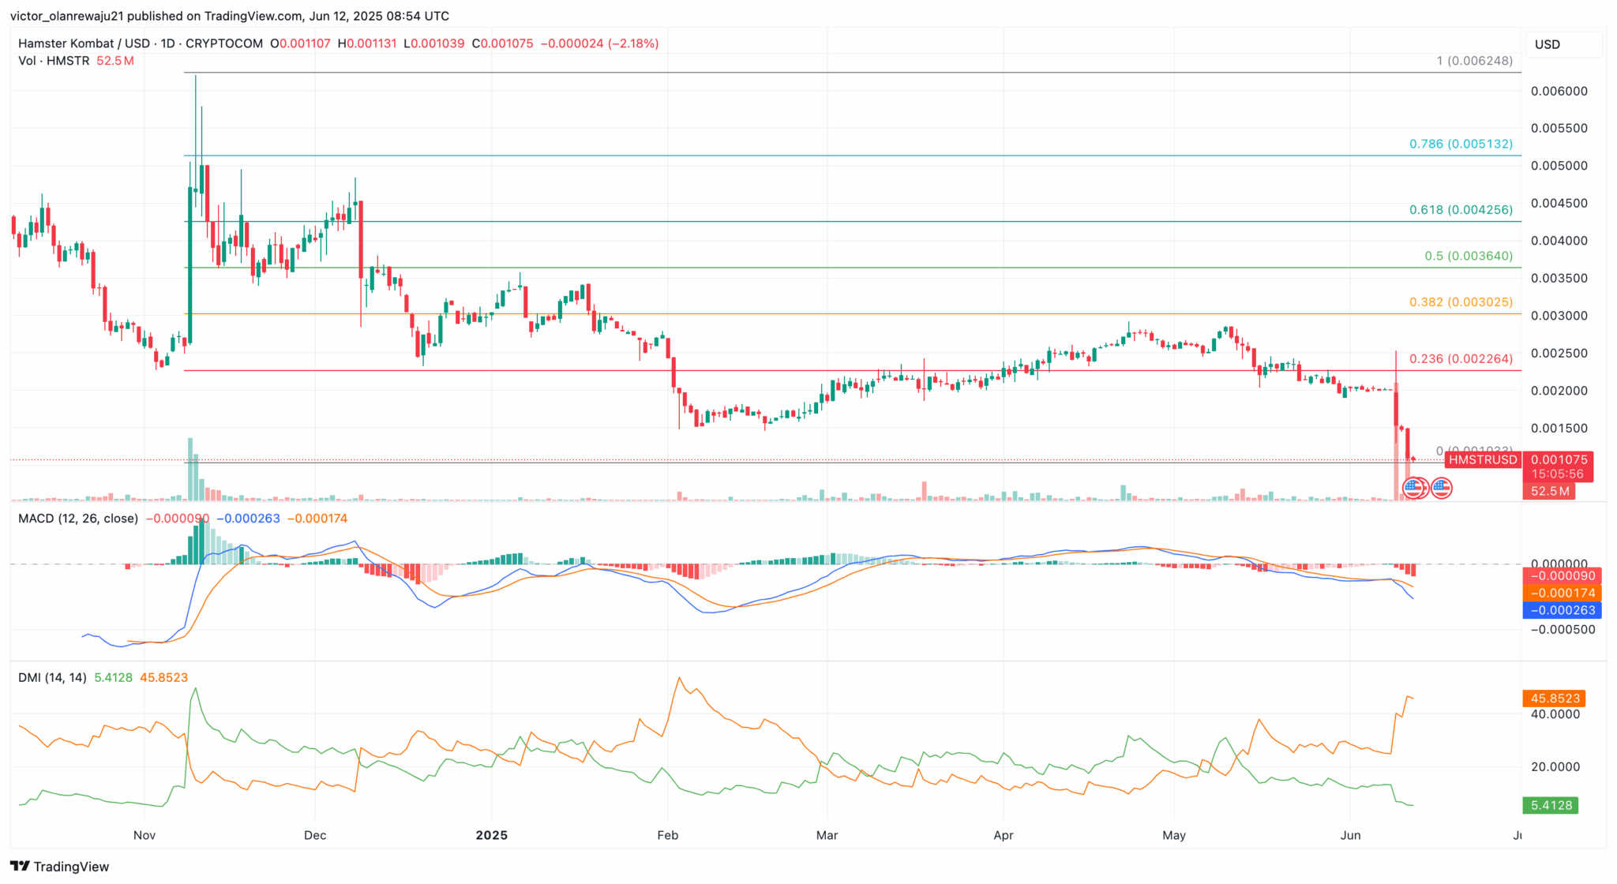Select the rightmost US flag event marker
Viewport: 1617px width, 884px height.
pos(1442,488)
